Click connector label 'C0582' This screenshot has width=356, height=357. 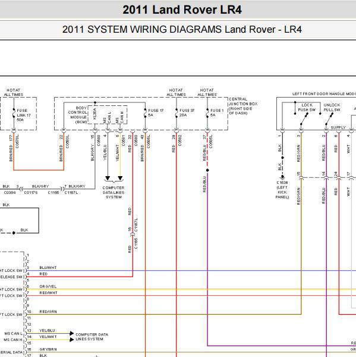(179, 140)
